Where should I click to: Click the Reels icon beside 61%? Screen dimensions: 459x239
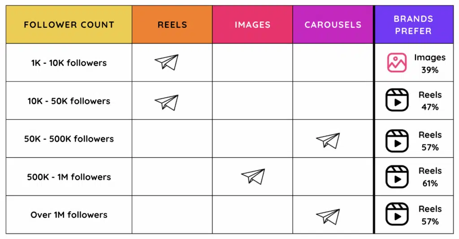click(x=397, y=177)
